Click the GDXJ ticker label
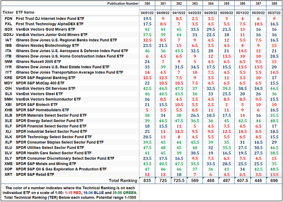This screenshot has height=202, width=283. [x=8, y=35]
